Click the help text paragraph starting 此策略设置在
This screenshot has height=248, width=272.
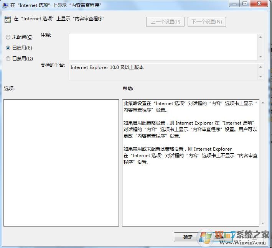click(190, 107)
